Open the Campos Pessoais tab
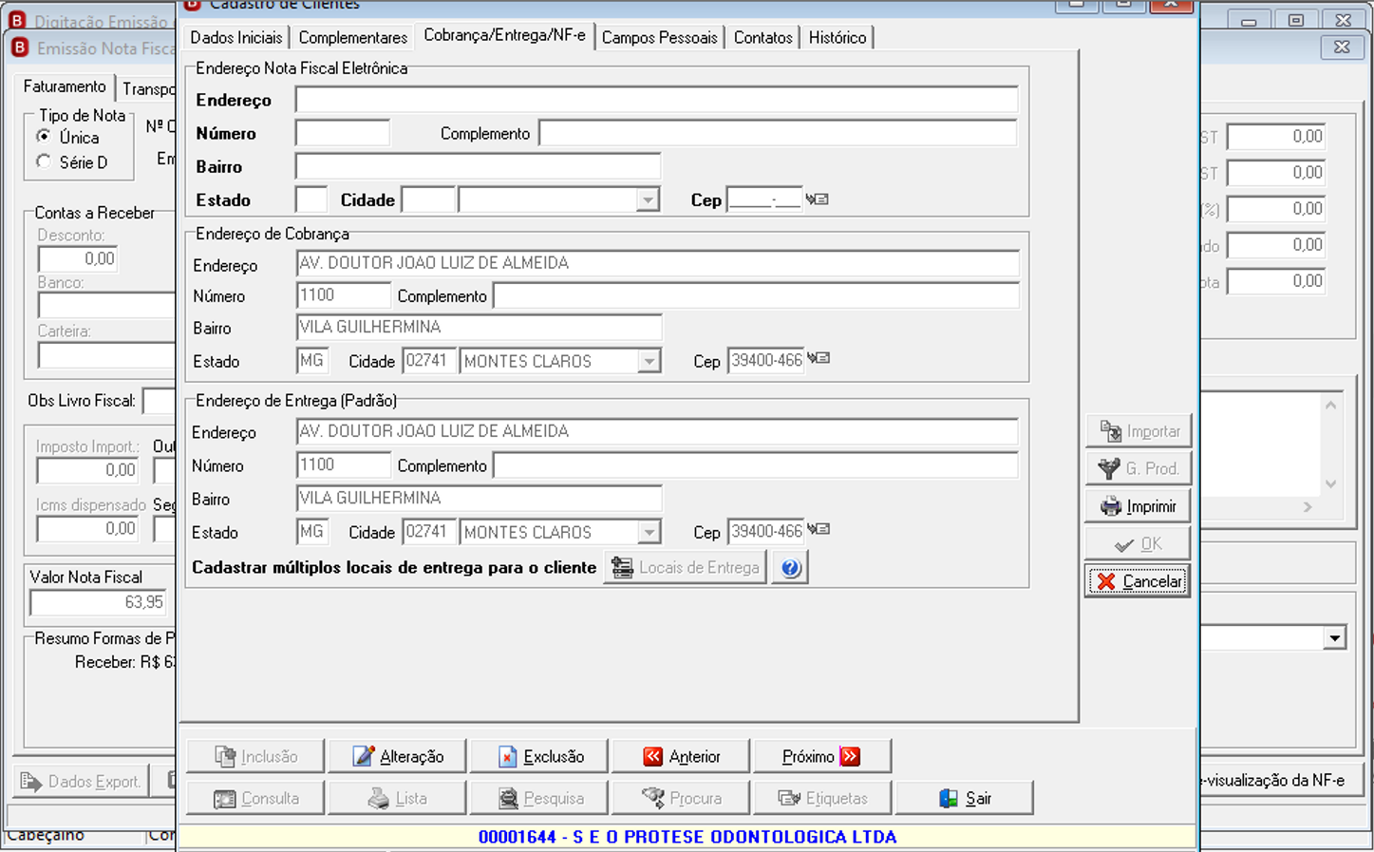Image resolution: width=1374 pixels, height=852 pixels. click(x=660, y=37)
